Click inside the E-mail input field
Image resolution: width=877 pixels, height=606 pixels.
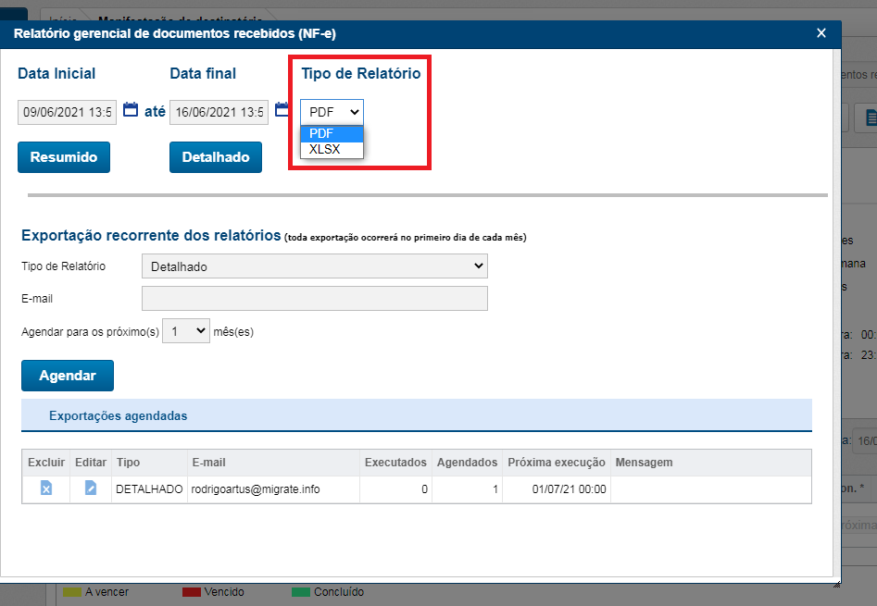(315, 298)
